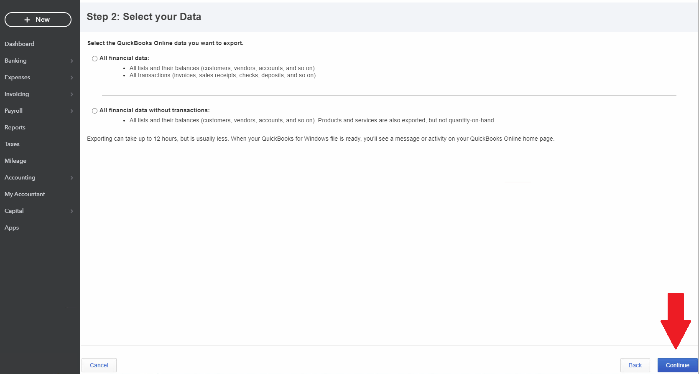Image resolution: width=699 pixels, height=374 pixels.
Task: Open Dashboard in the sidebar
Action: [20, 44]
